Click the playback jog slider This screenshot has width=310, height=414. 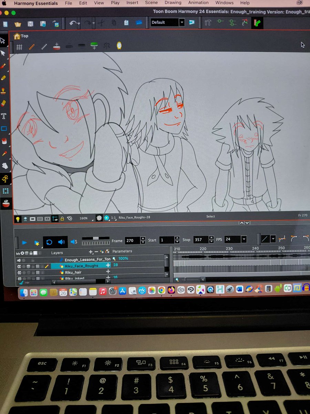pyautogui.click(x=95, y=241)
